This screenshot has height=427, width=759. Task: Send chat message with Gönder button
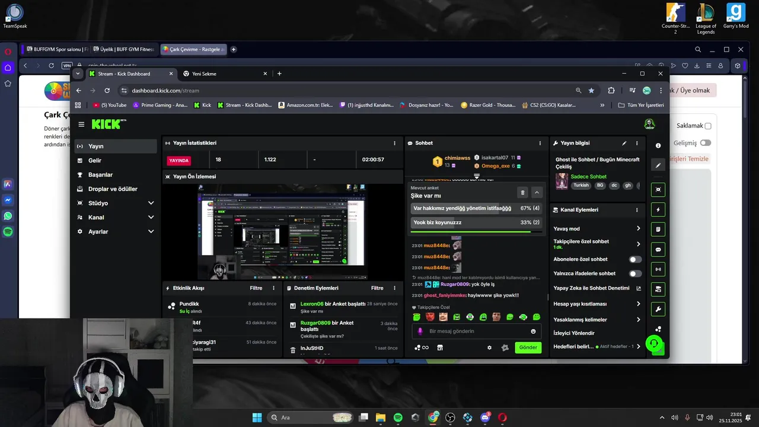(528, 348)
